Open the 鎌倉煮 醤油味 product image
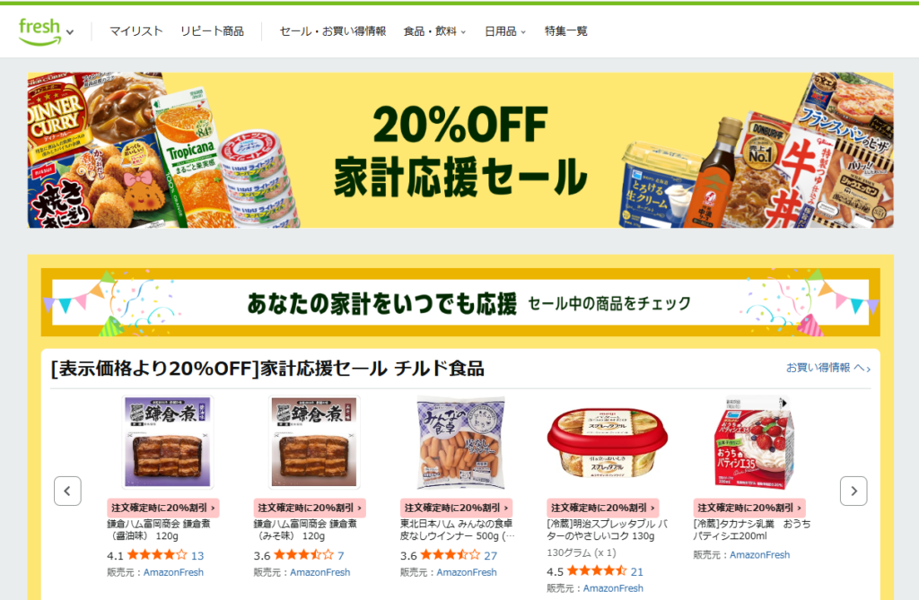Image resolution: width=919 pixels, height=600 pixels. (168, 442)
